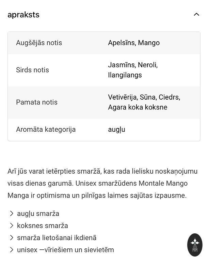Click the Aromāta kategorija row label
208x262 pixels.
pyautogui.click(x=46, y=130)
